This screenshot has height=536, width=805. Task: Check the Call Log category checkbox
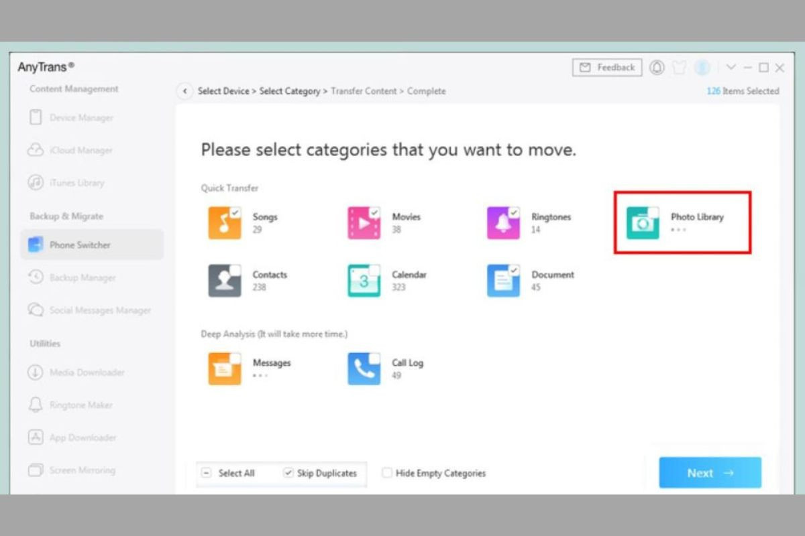(375, 358)
